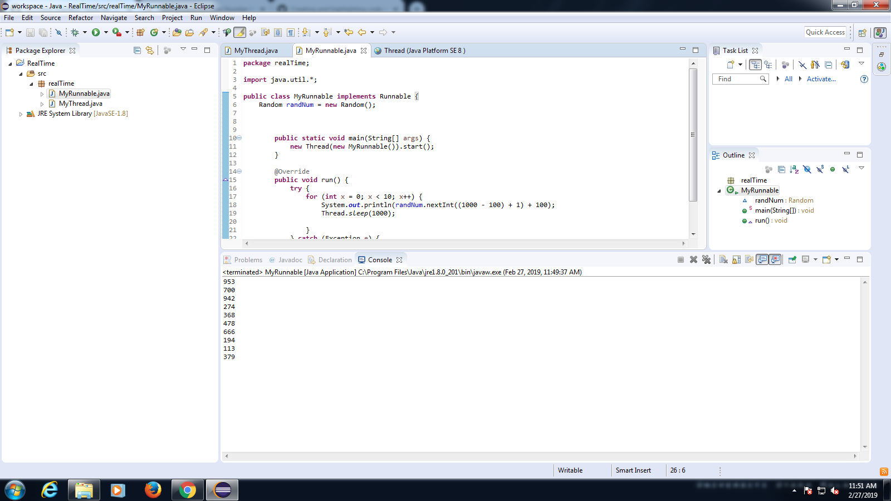This screenshot has width=891, height=501.
Task: Click Collapse All icon in Task List
Action: click(829, 65)
